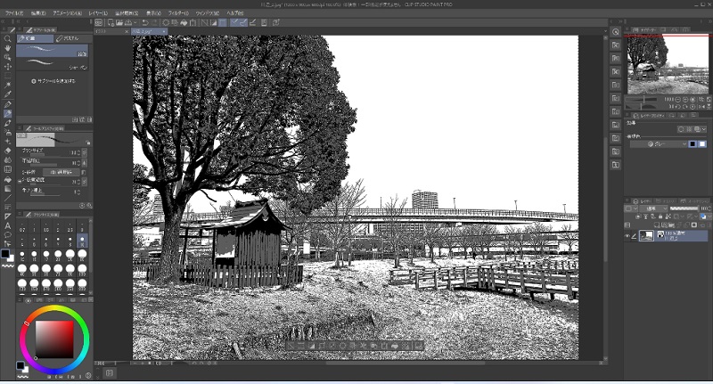Select the Balloon tool
713x384 pixels.
8,235
